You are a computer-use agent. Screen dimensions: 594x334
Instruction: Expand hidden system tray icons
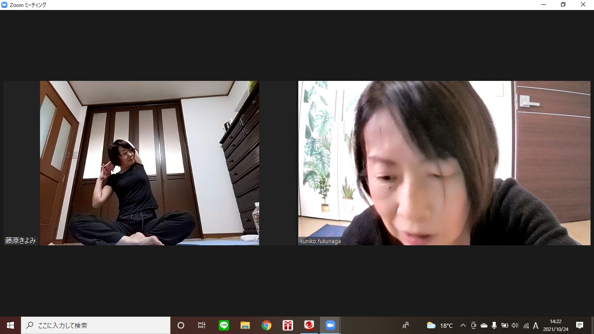[x=463, y=325]
